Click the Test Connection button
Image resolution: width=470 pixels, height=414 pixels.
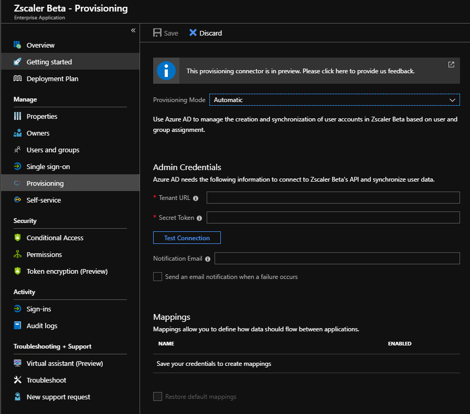tap(187, 238)
